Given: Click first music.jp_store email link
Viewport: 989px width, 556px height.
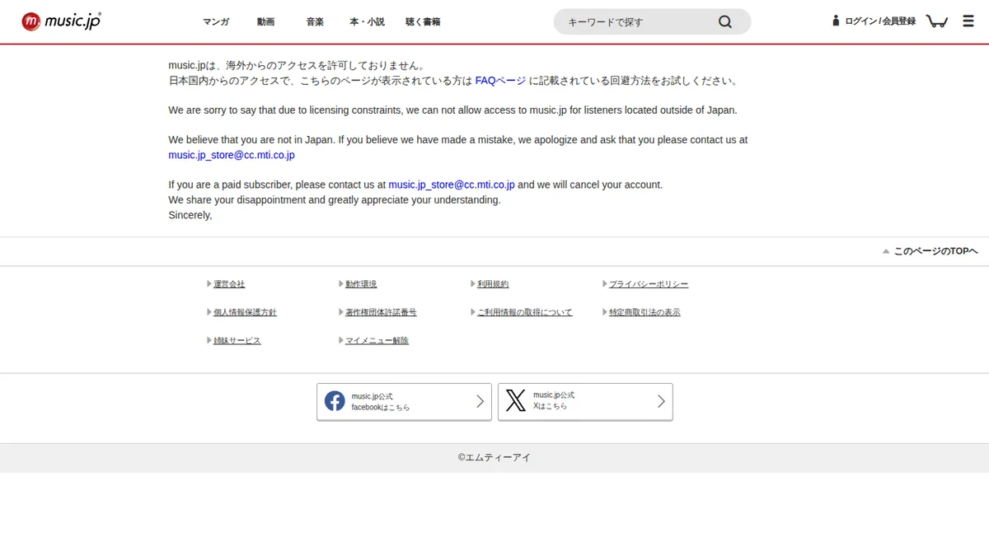Looking at the screenshot, I should (x=232, y=155).
